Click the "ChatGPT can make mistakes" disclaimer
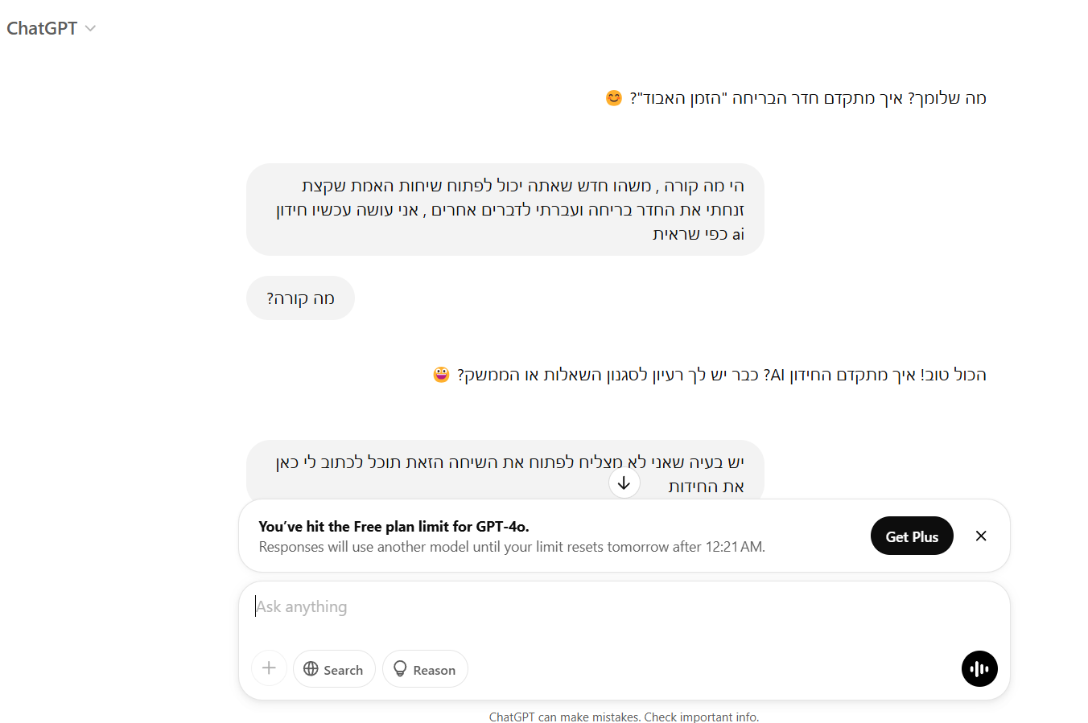The image size is (1088, 723). click(624, 717)
